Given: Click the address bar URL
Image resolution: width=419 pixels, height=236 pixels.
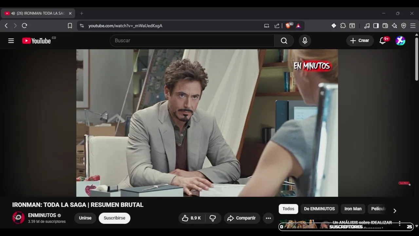Looking at the screenshot, I should click(x=125, y=26).
